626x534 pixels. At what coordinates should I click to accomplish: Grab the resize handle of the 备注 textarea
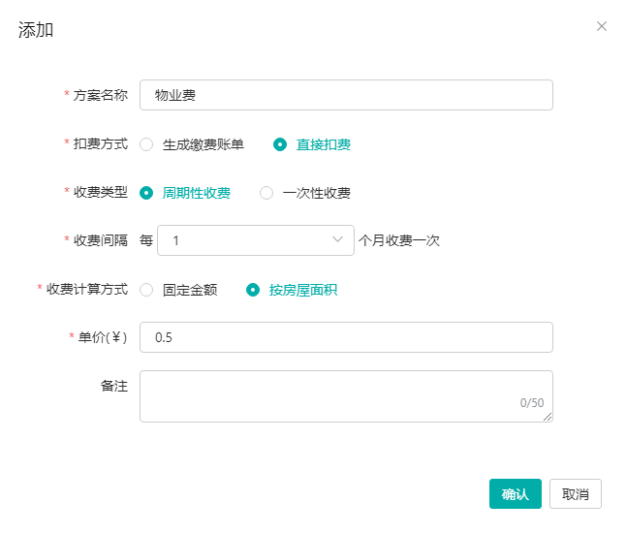[548, 418]
